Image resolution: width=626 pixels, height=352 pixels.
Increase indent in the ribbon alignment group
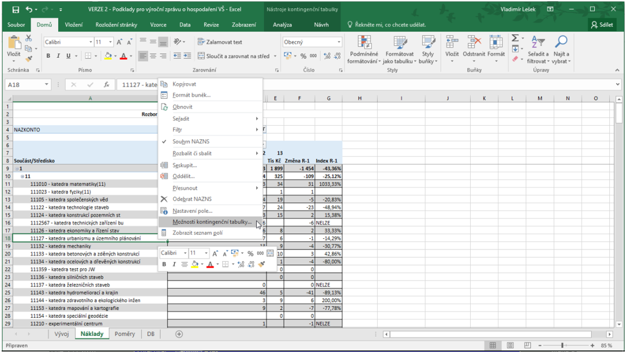pyautogui.click(x=187, y=56)
